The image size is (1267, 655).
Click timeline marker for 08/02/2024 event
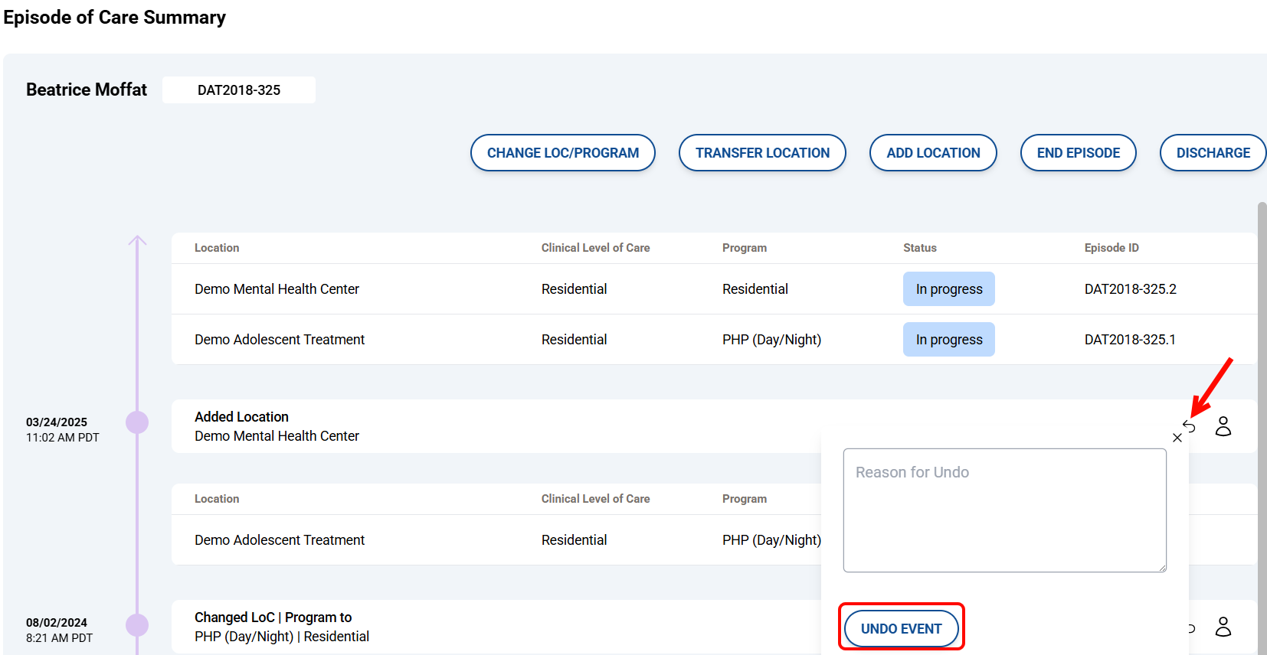pyautogui.click(x=137, y=625)
